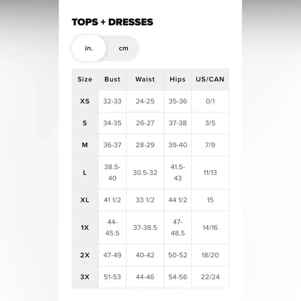Viewport: 301px width, 301px height.
Task: Switch units to cm
Action: click(123, 48)
